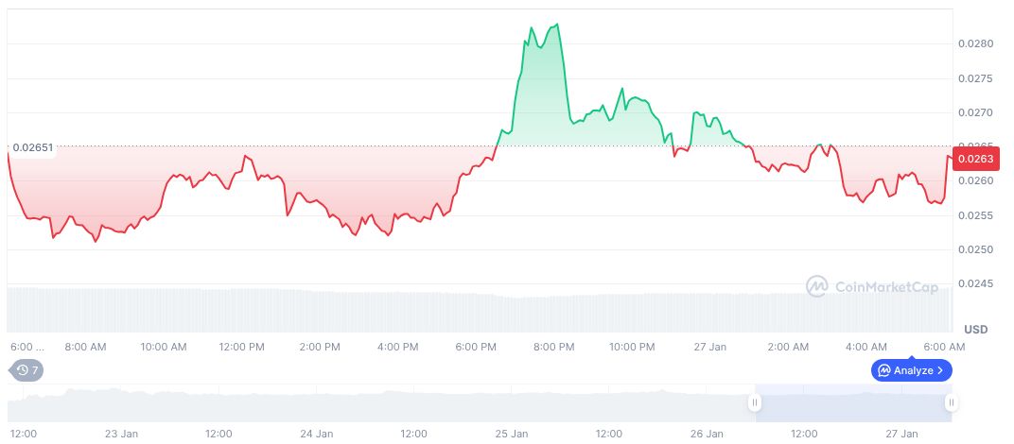Image resolution: width=1014 pixels, height=444 pixels.
Task: Click the USD currency label
Action: click(975, 329)
